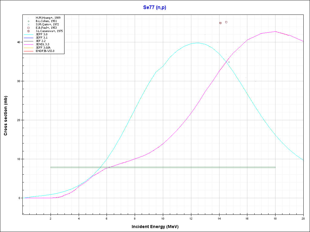The height and width of the screenshot is (232, 310).
Task: Click the J.L.Casanova marker symbol in legend
Action: (x=28, y=31)
